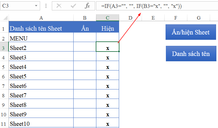Select column A header
218x128 pixels.
[x=41, y=18]
